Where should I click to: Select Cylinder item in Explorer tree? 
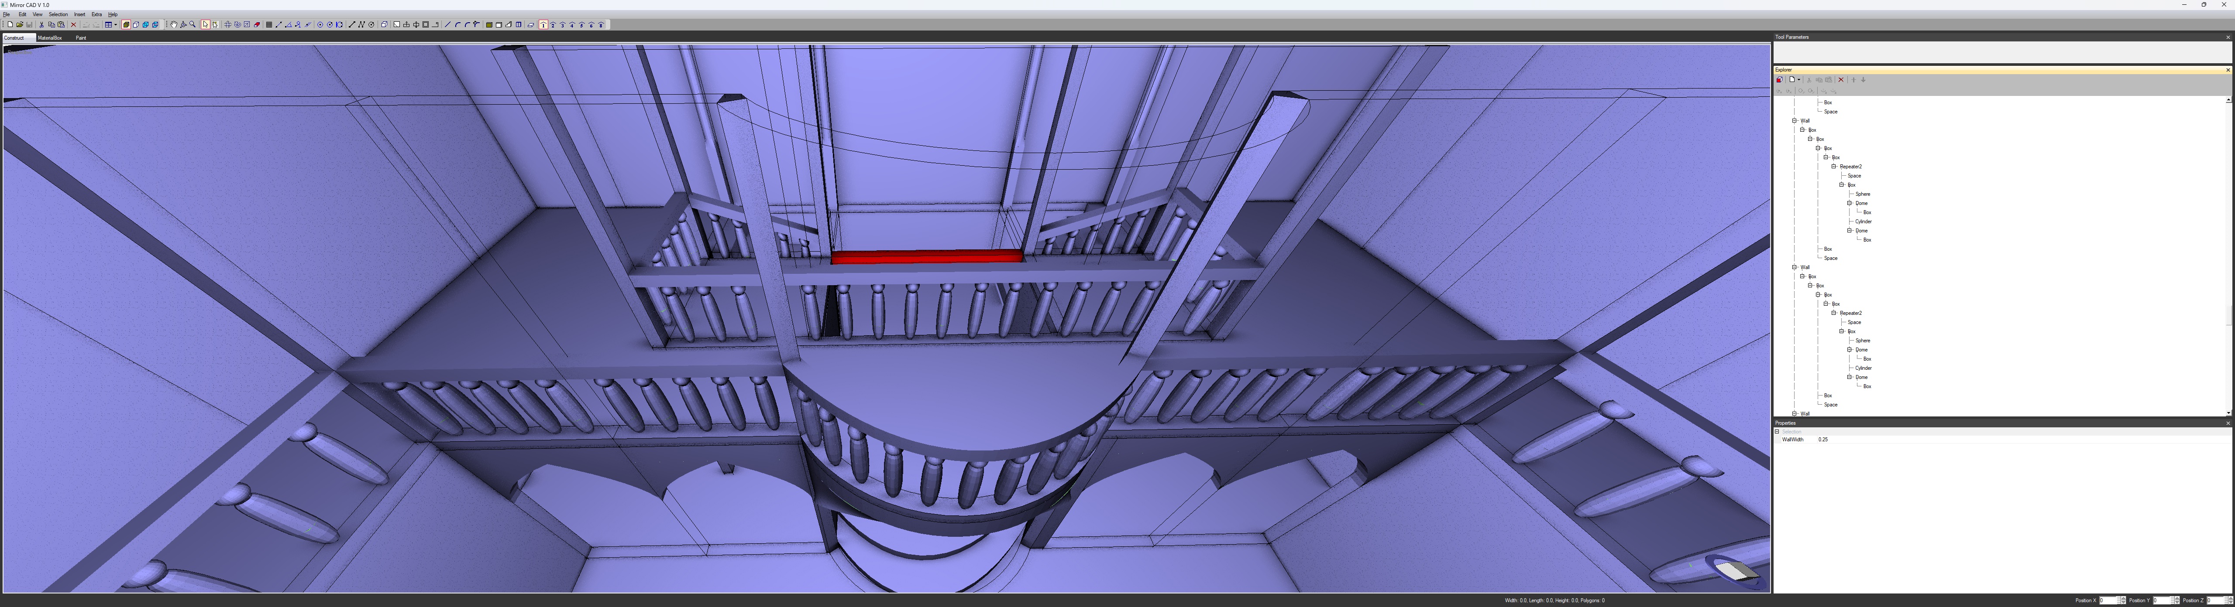click(1863, 221)
